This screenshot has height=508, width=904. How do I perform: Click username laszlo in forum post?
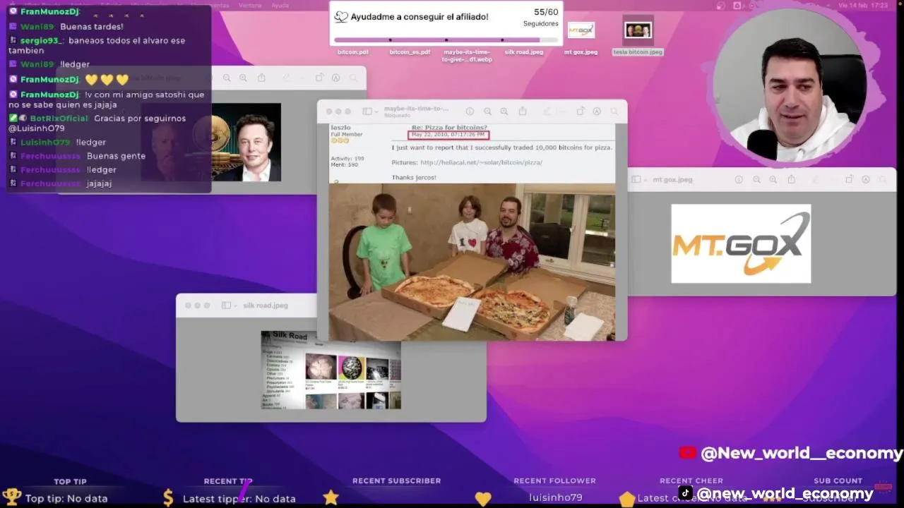click(x=340, y=128)
